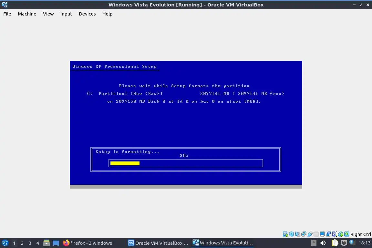Open the File menu
The height and width of the screenshot is (248, 372).
click(x=7, y=14)
